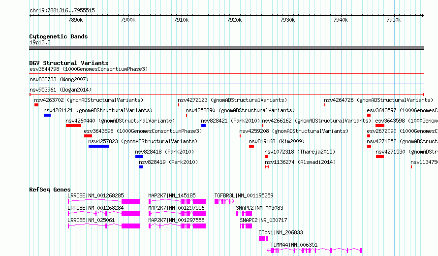Viewport: 438px width, 256px height.
Task: Click the TGFBR3L NM_001195259 gene label
Action: (244, 195)
